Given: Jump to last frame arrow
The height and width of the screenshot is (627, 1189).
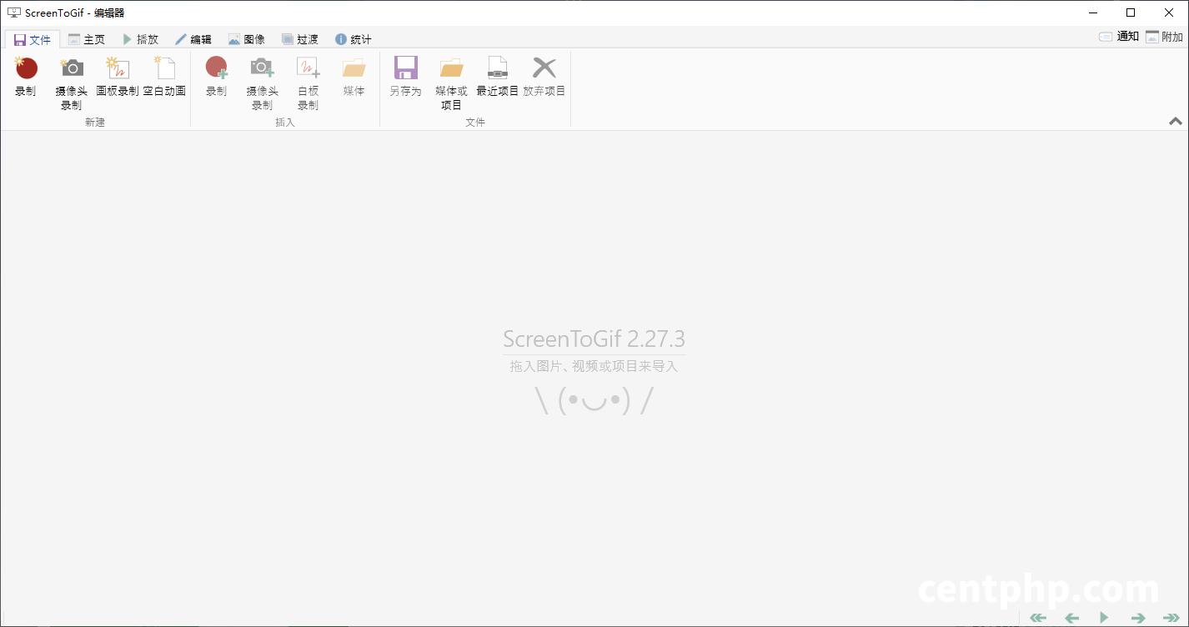Looking at the screenshot, I should click(x=1171, y=618).
